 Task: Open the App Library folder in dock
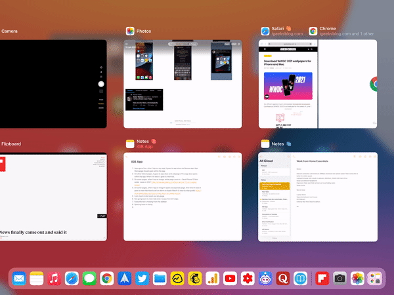click(375, 279)
